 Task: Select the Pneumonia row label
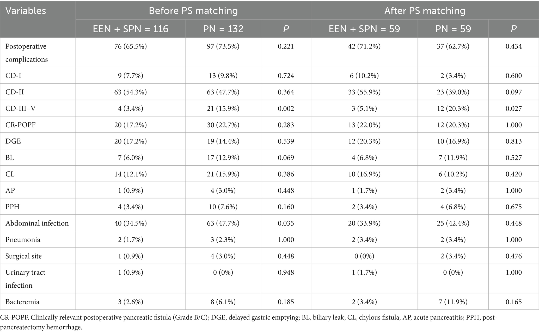[23, 240]
